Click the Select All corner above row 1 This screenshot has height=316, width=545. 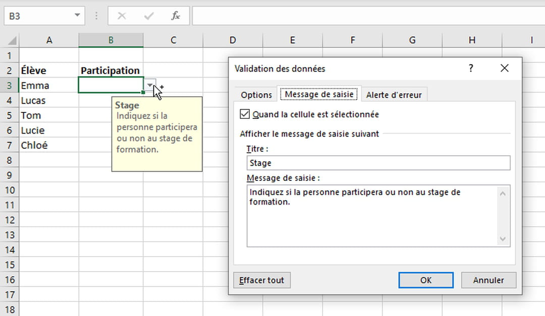point(11,40)
